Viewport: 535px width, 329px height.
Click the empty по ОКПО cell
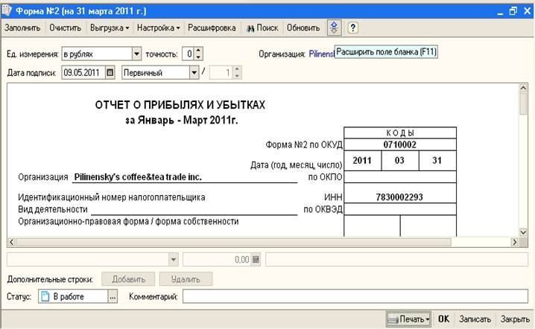pos(400,177)
